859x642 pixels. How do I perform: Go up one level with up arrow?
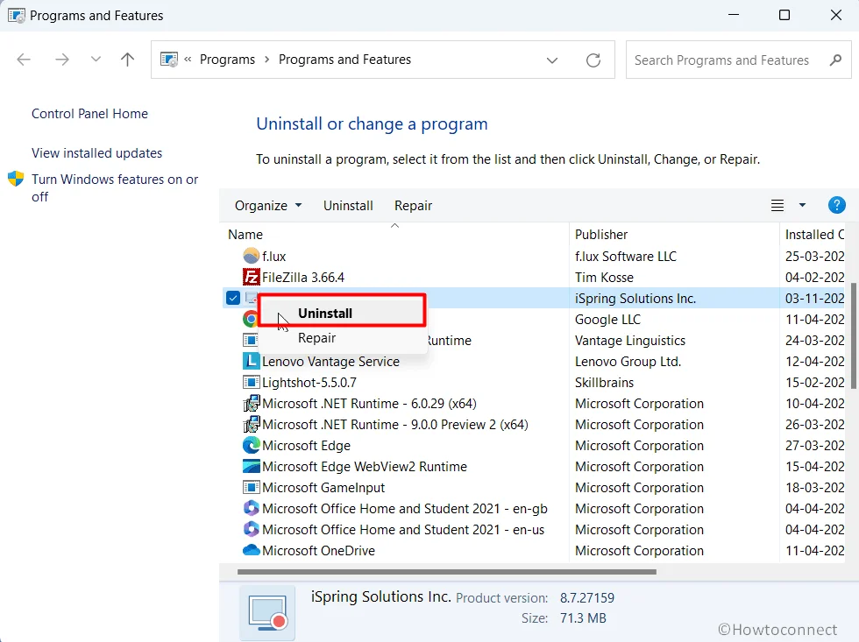click(127, 59)
